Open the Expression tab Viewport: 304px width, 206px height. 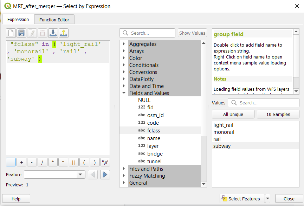18,20
